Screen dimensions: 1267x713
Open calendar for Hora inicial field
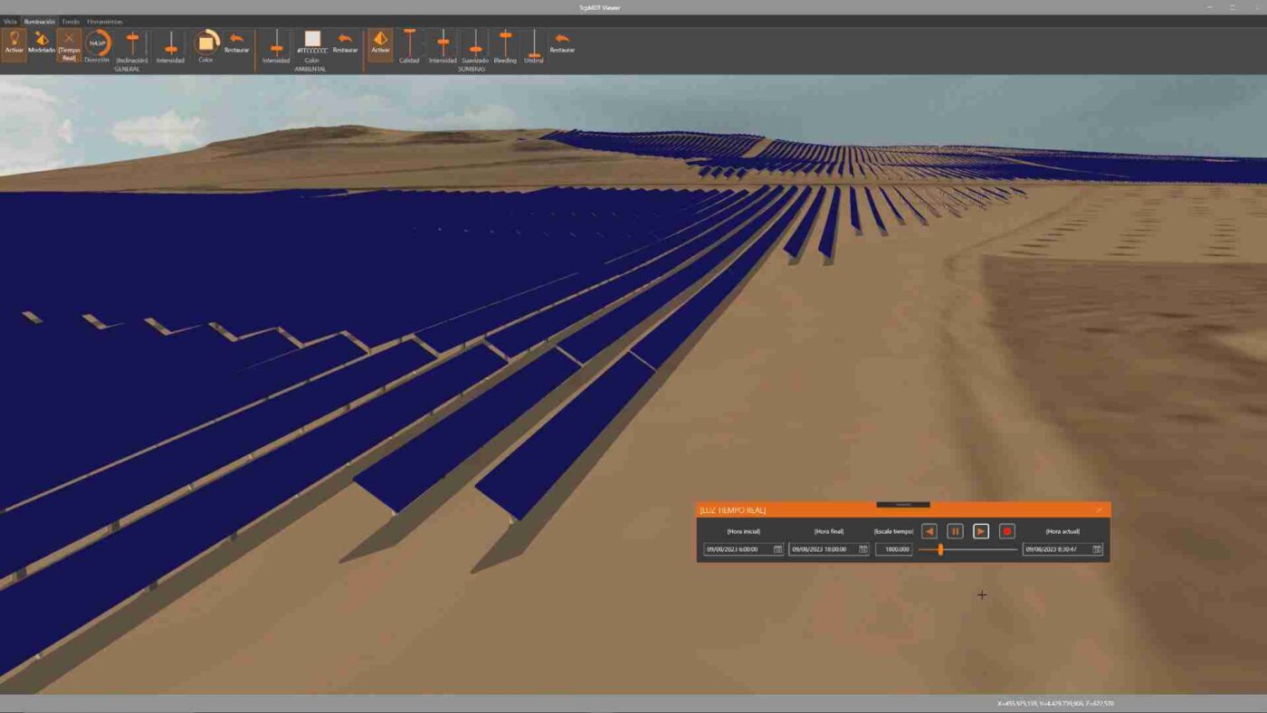(777, 549)
